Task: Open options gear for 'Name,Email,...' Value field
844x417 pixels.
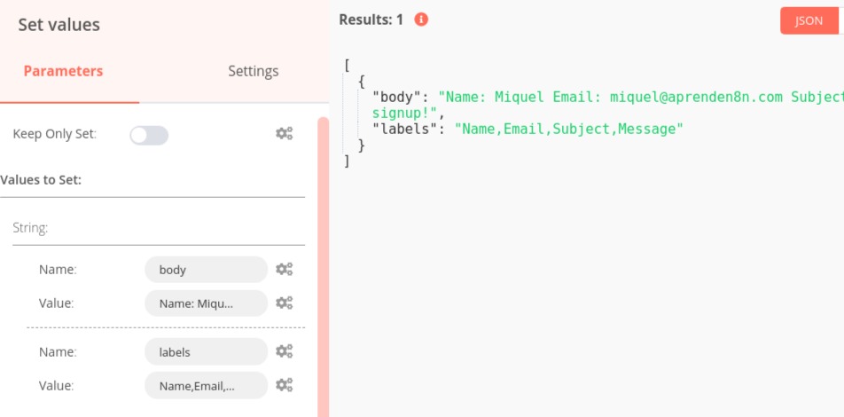Action: click(x=284, y=385)
